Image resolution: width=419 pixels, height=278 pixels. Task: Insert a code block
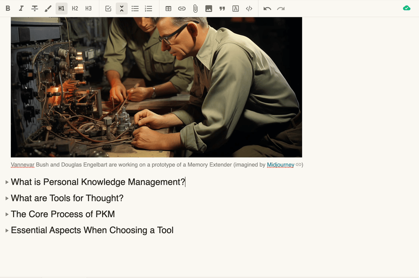[249, 9]
